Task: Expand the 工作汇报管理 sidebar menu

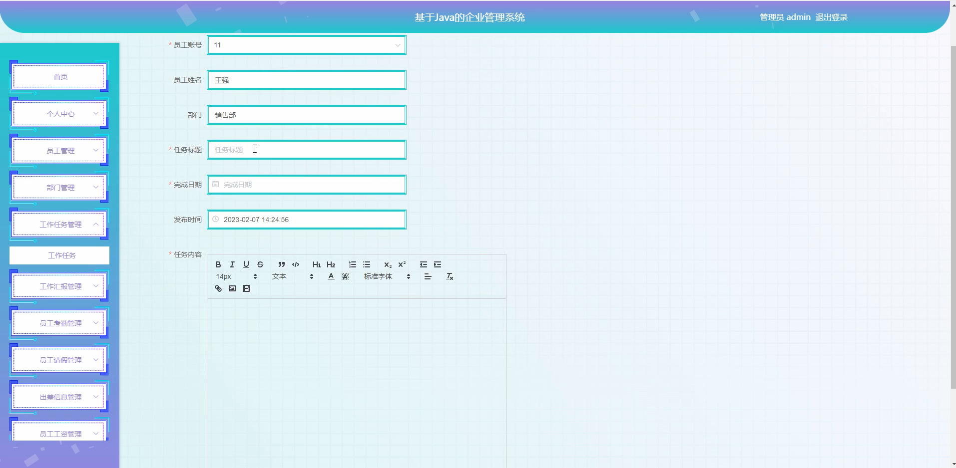Action: tap(59, 286)
